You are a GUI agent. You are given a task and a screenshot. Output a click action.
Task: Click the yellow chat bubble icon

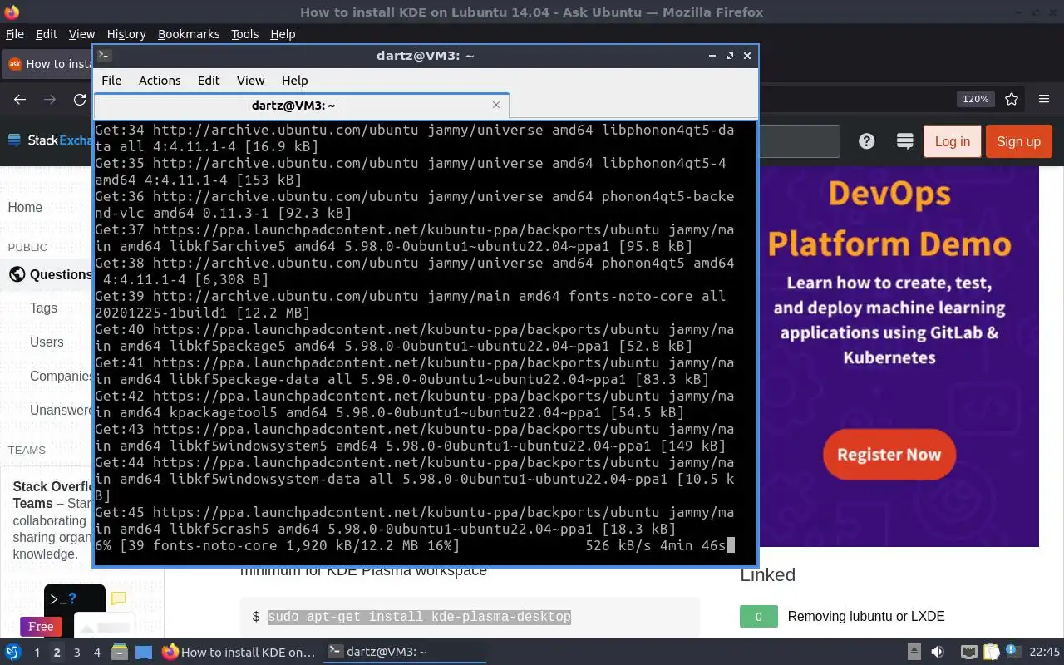point(118,598)
